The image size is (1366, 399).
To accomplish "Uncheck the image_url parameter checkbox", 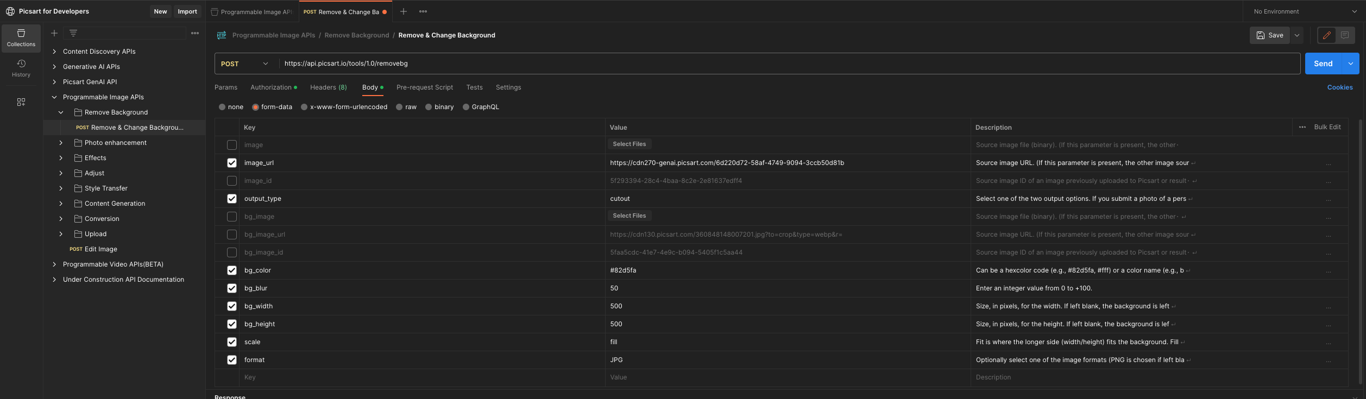I will tap(232, 163).
